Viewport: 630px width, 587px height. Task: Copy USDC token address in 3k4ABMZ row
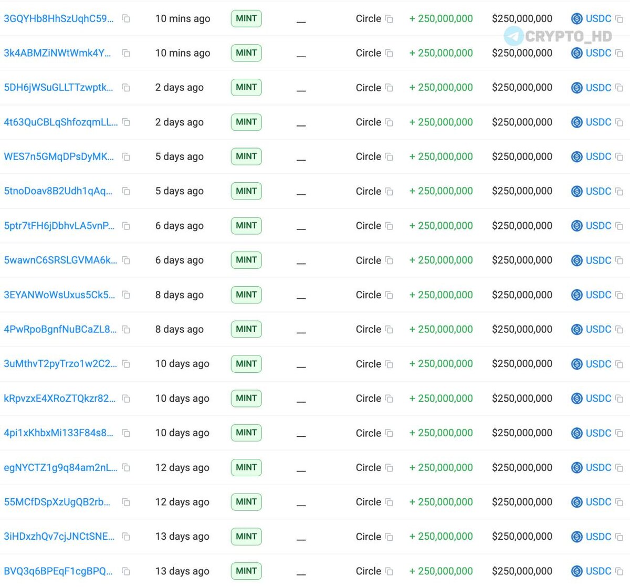coord(619,53)
